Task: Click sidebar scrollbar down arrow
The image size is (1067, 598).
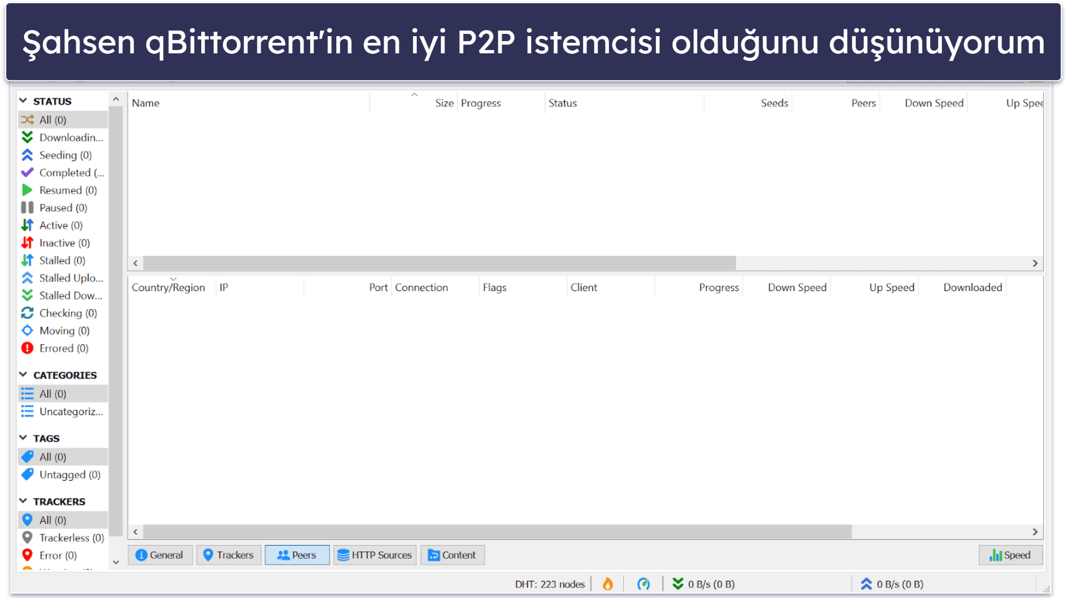Action: pyautogui.click(x=116, y=562)
